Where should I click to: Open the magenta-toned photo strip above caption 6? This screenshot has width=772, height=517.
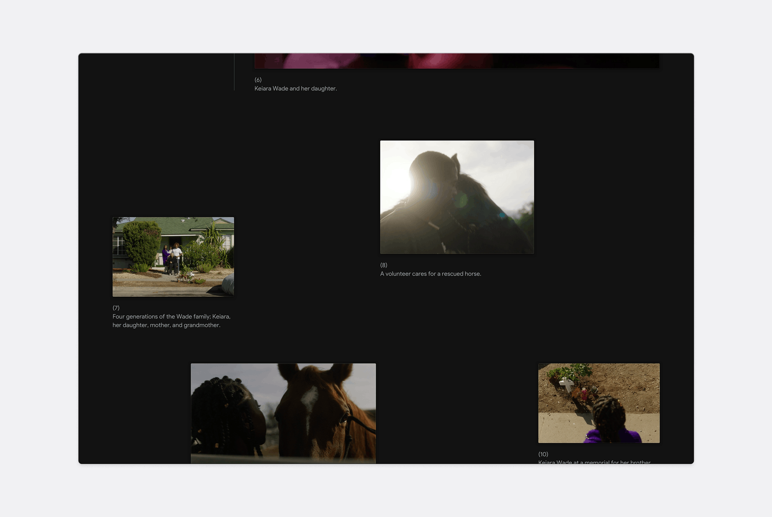point(456,61)
